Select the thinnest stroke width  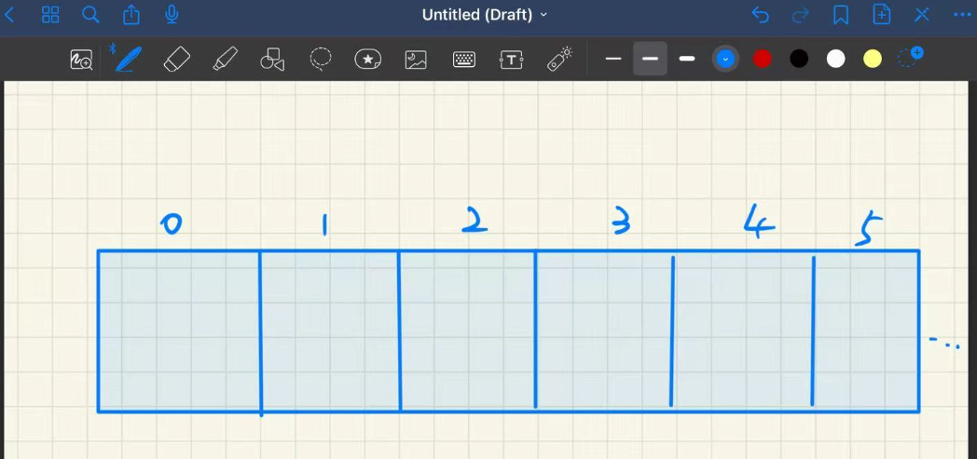[612, 59]
